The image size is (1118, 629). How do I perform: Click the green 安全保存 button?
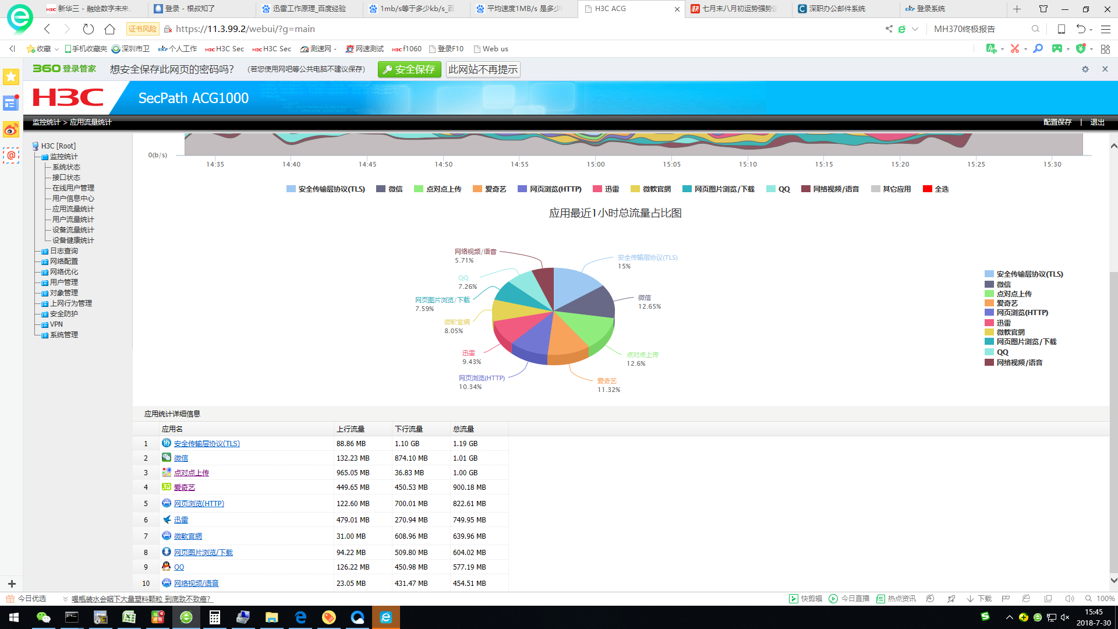point(409,69)
